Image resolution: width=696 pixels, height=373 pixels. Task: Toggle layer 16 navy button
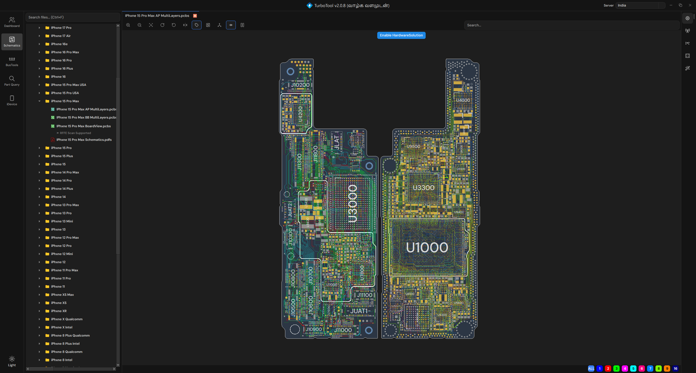tap(675, 369)
